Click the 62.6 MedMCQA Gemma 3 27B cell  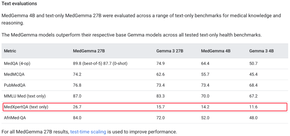click(160, 74)
